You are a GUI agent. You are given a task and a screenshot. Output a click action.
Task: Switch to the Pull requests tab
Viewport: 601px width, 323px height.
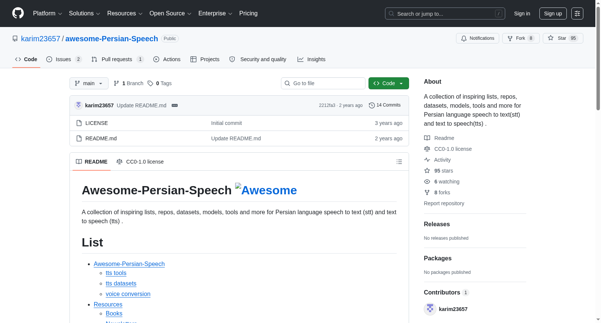118,59
